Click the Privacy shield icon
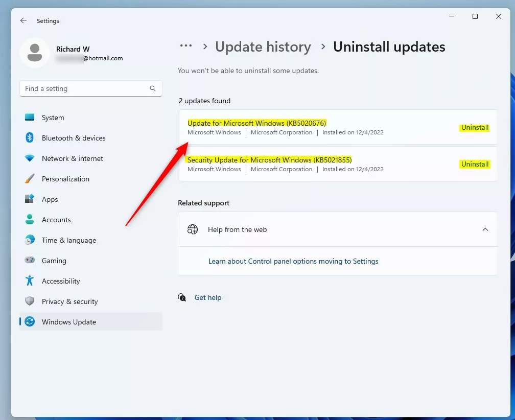The image size is (515, 420). pyautogui.click(x=30, y=301)
